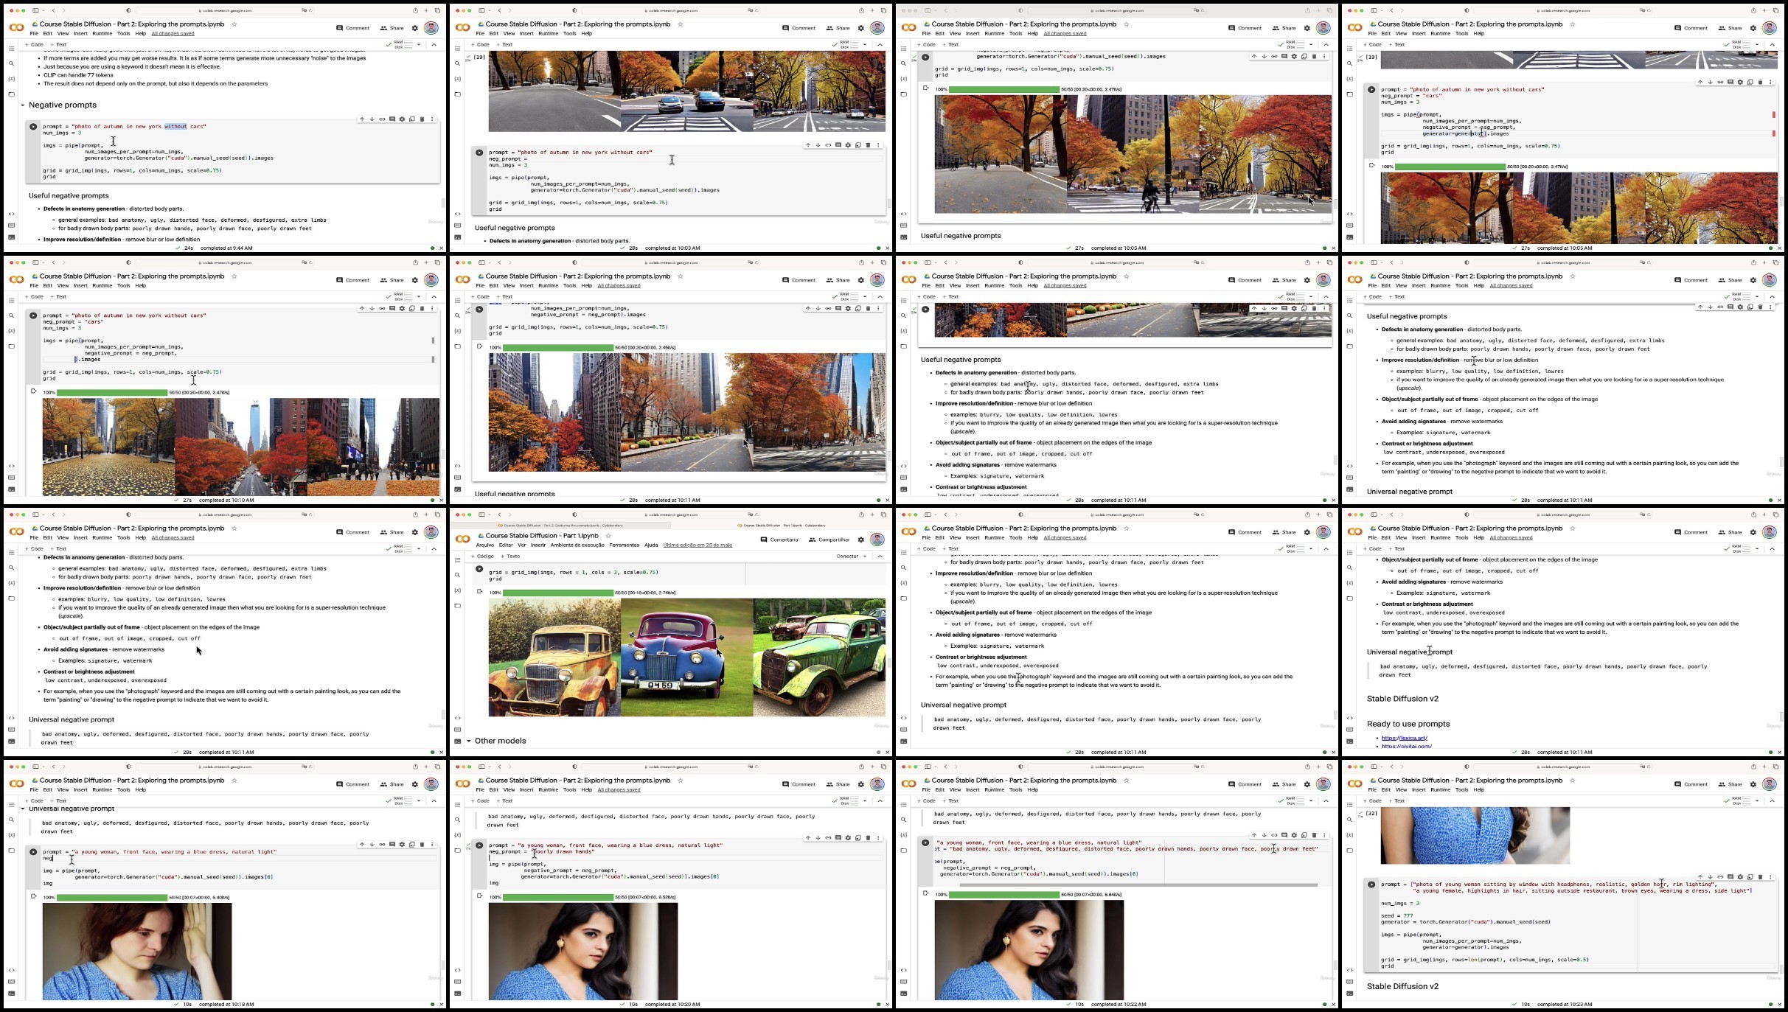Run the cell in the 10:18 AM panel

click(x=33, y=852)
